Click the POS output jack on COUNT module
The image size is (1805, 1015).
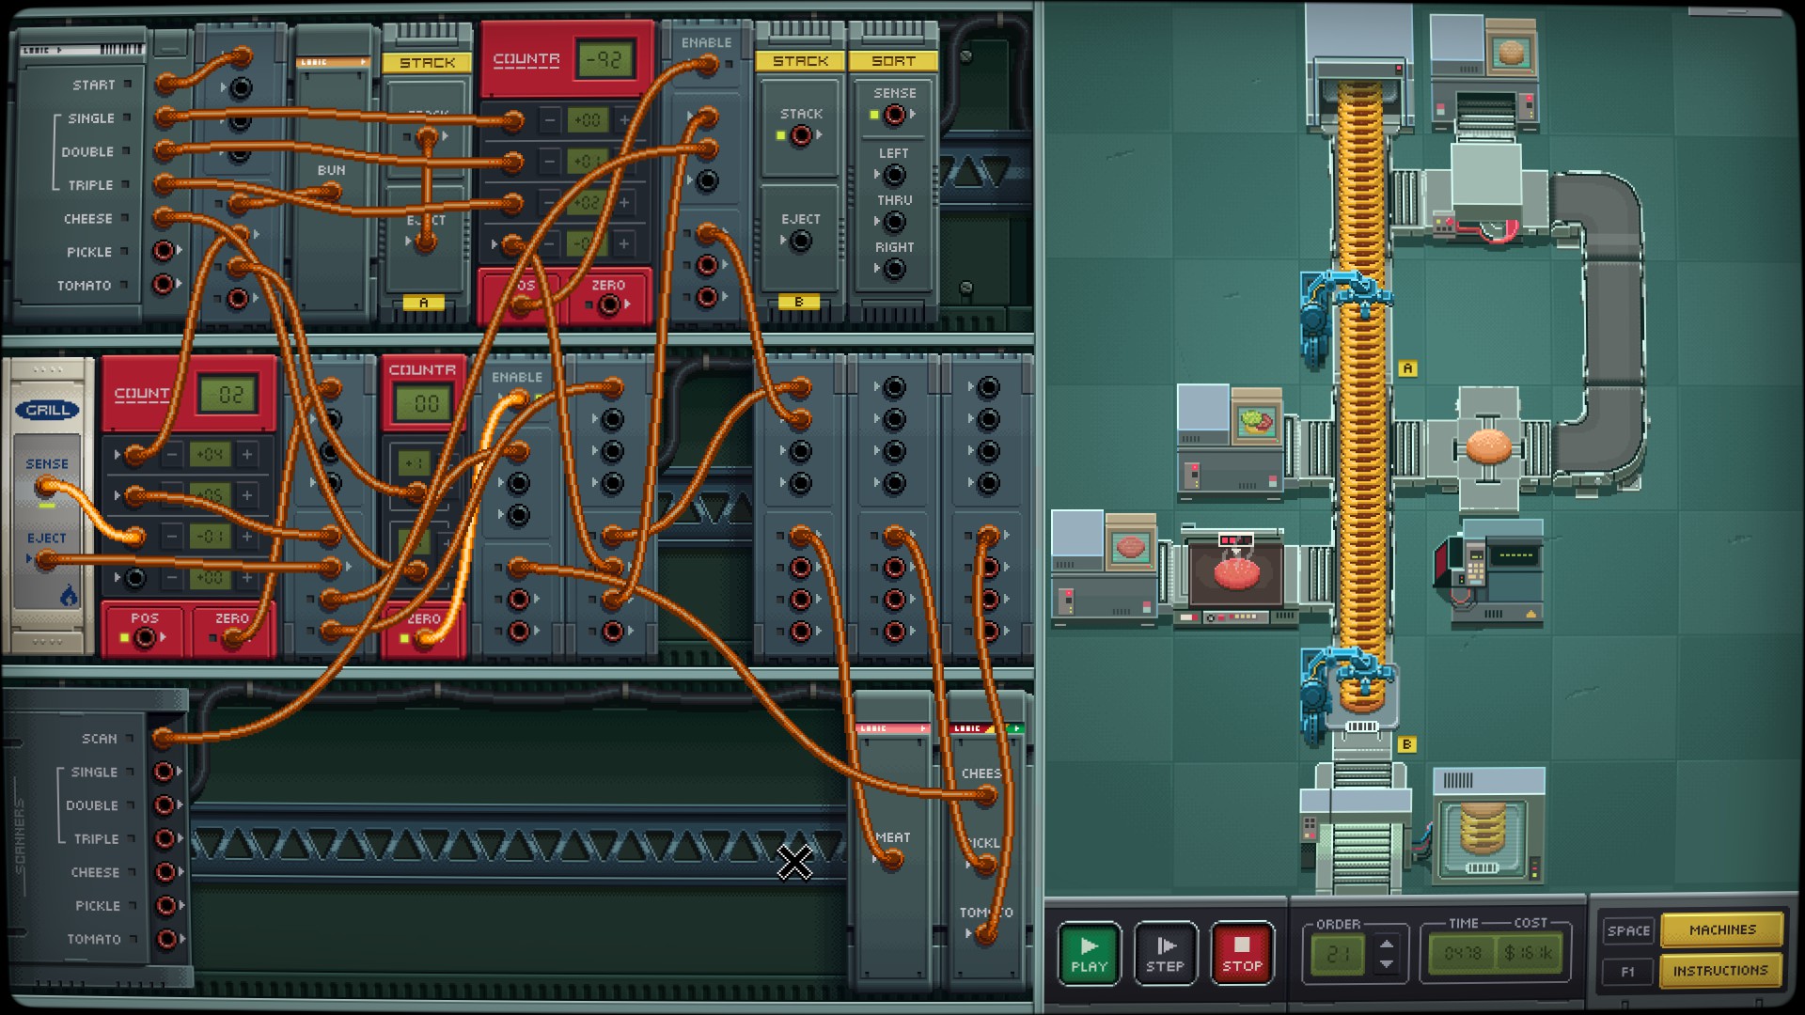point(144,638)
